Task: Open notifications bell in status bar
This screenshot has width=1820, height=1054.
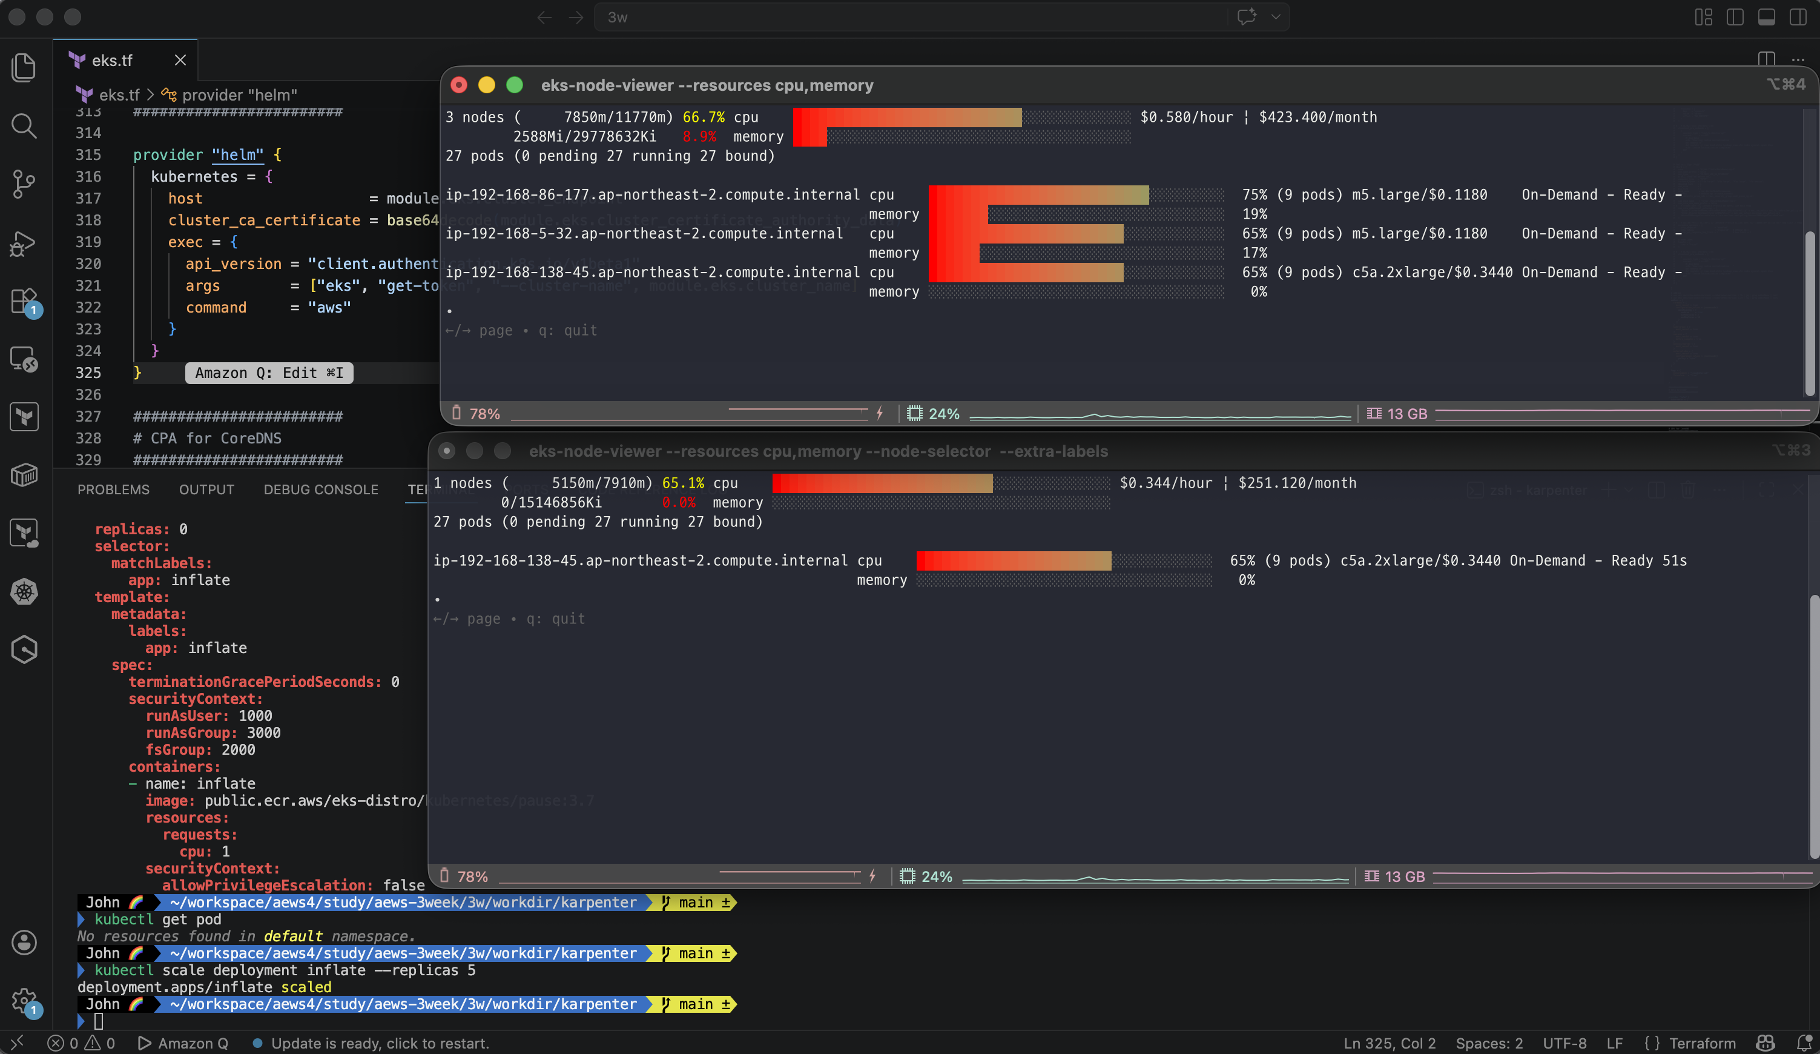Action: pos(1804,1042)
